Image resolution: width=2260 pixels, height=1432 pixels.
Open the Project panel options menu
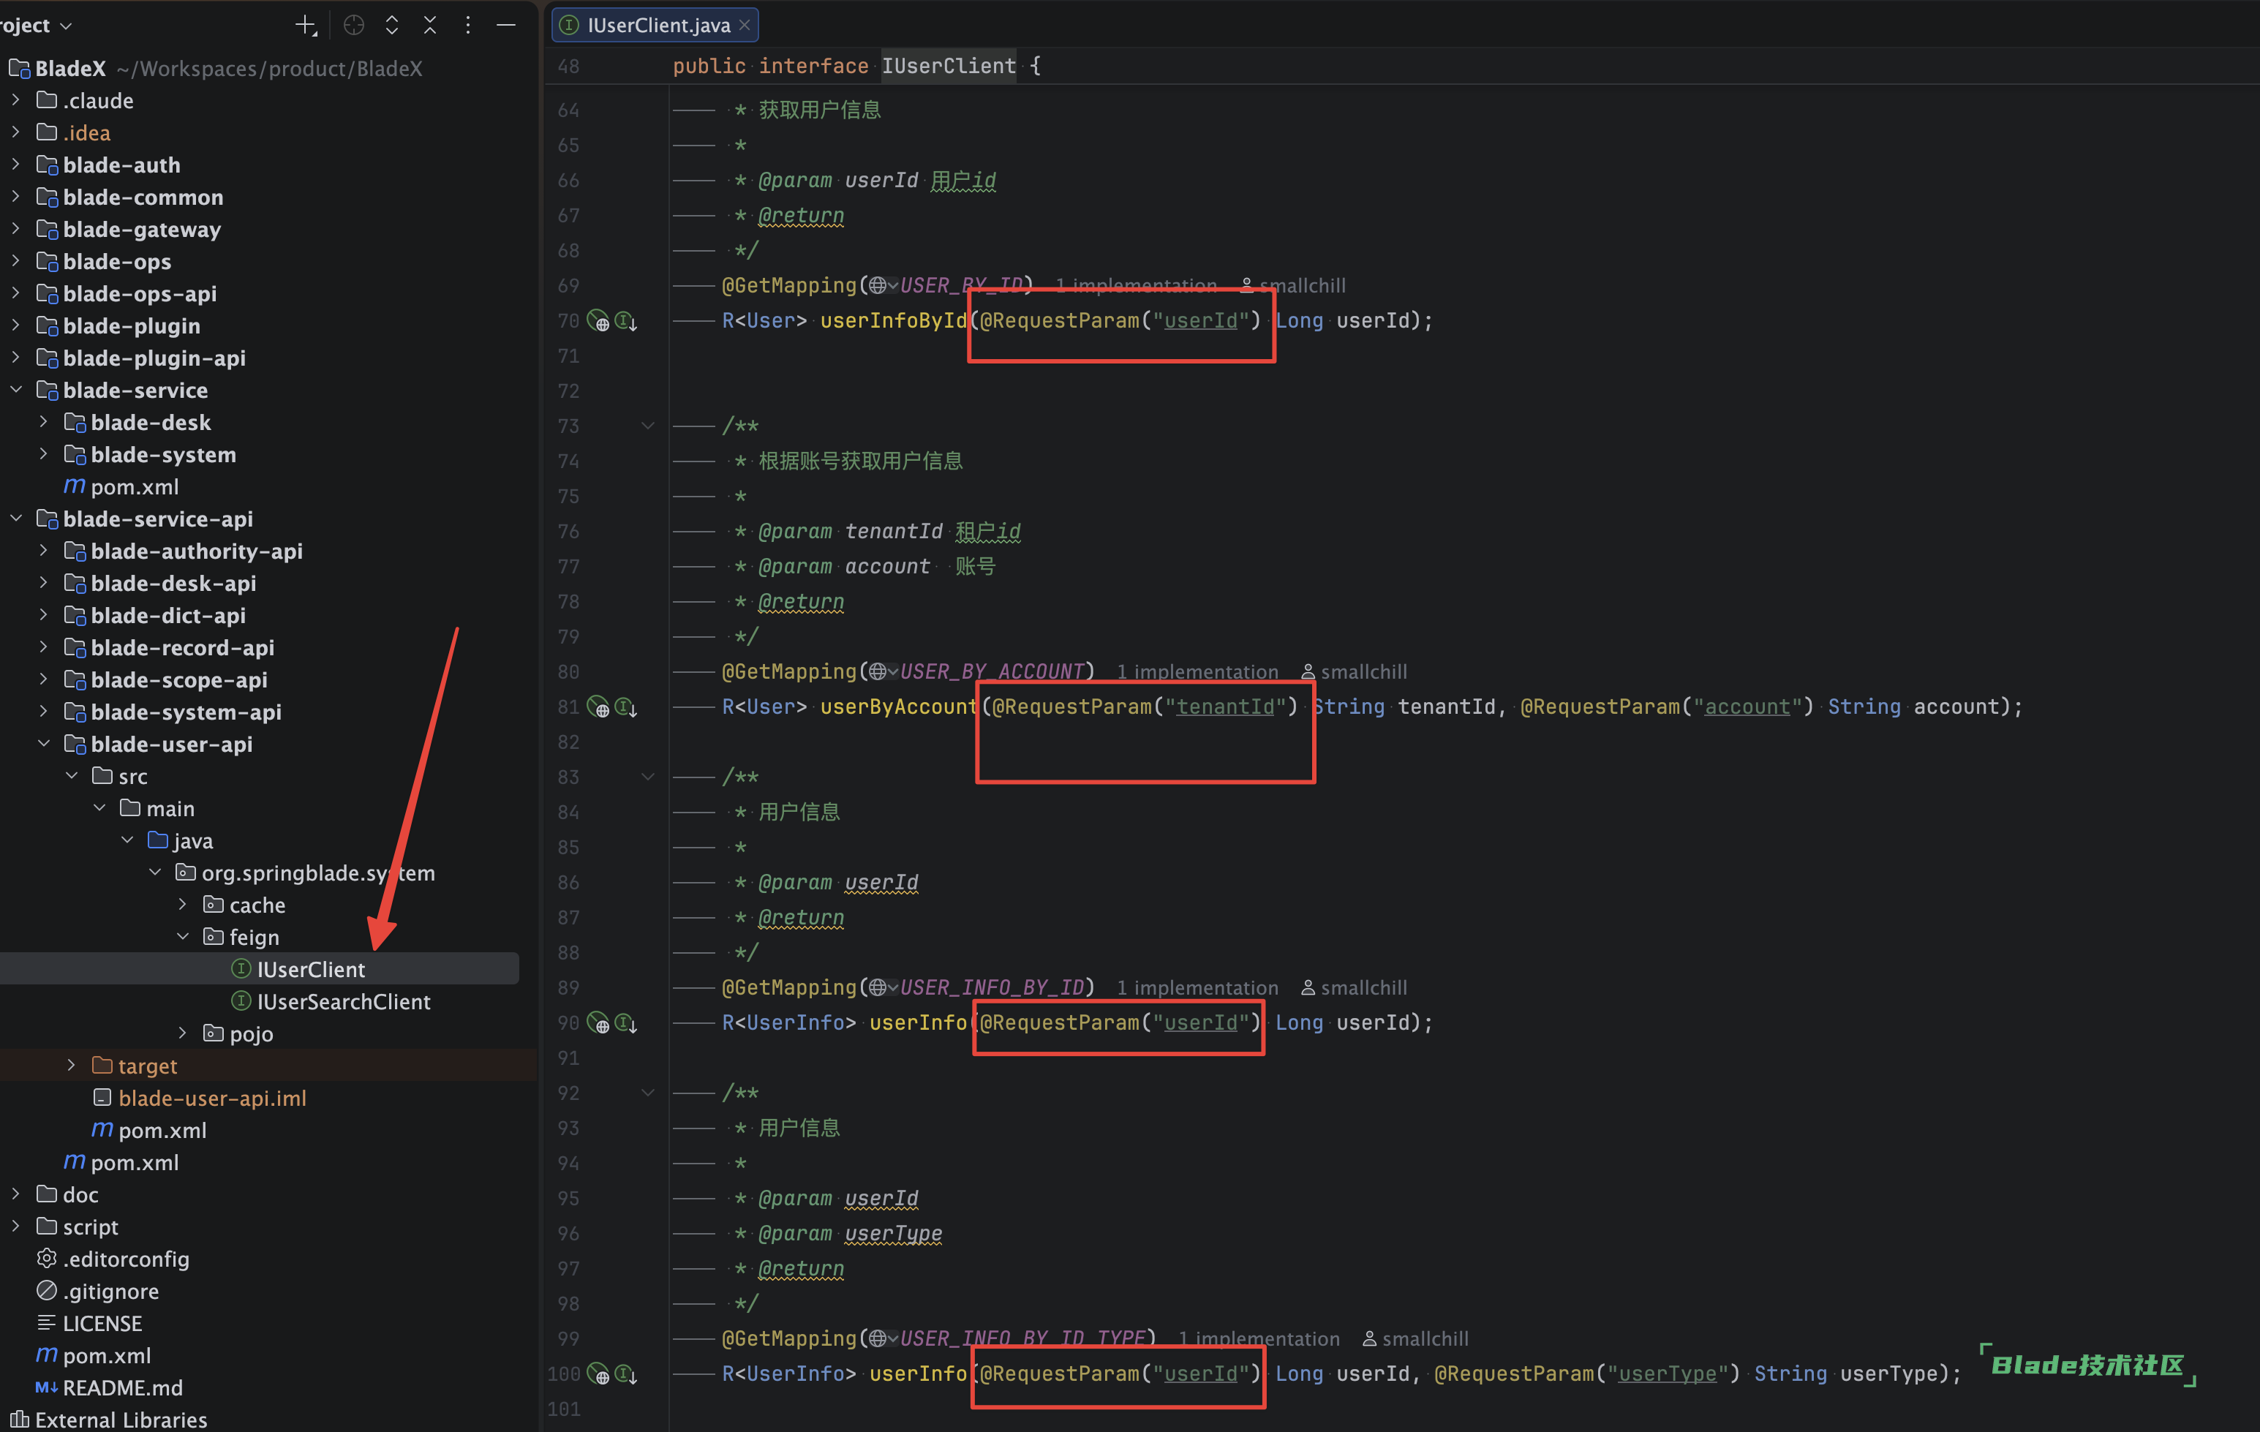[x=467, y=26]
